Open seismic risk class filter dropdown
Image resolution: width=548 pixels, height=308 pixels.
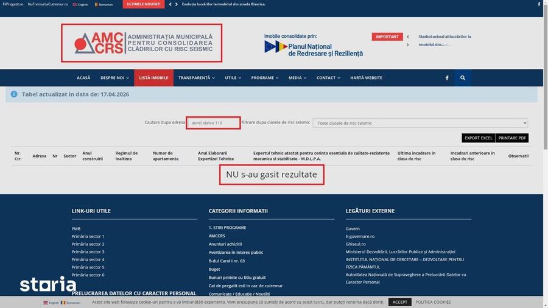(x=420, y=123)
